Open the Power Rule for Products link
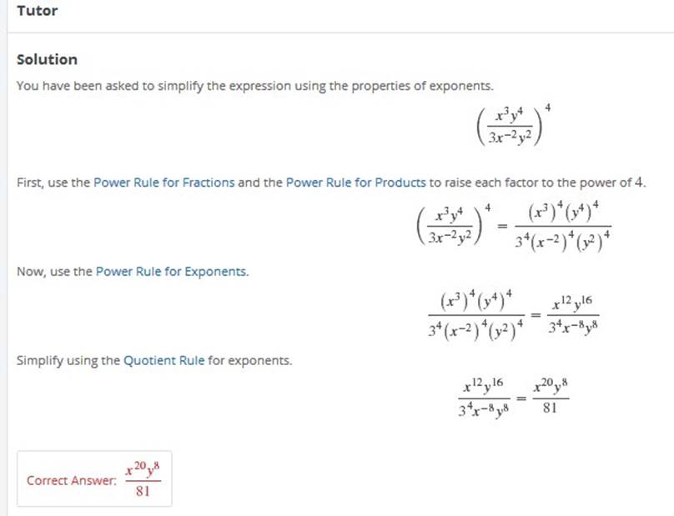The width and height of the screenshot is (674, 516). point(356,183)
